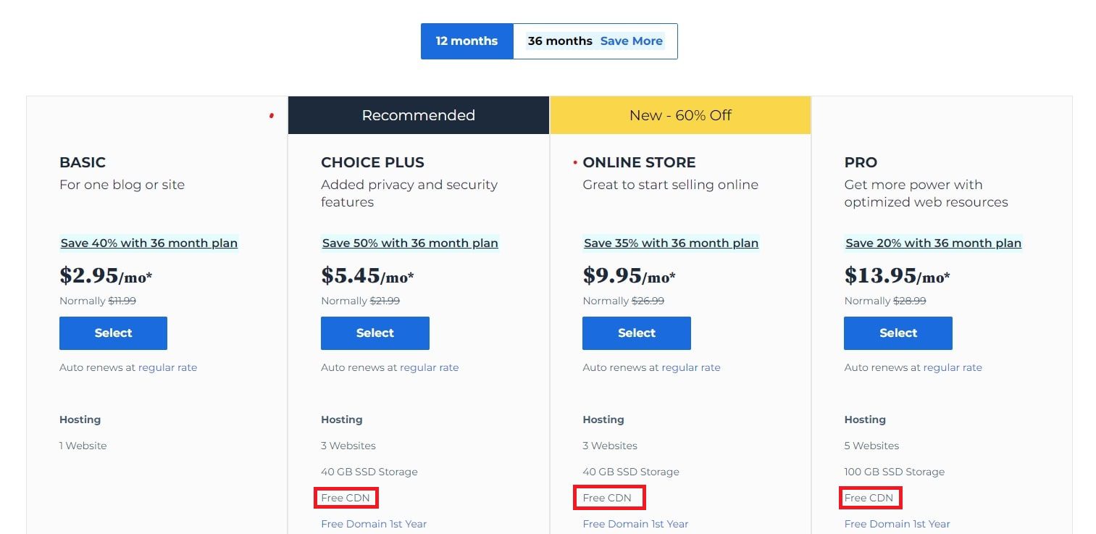Click the 'regular rate' link under the BASIC plan
This screenshot has width=1096, height=534.
point(172,367)
